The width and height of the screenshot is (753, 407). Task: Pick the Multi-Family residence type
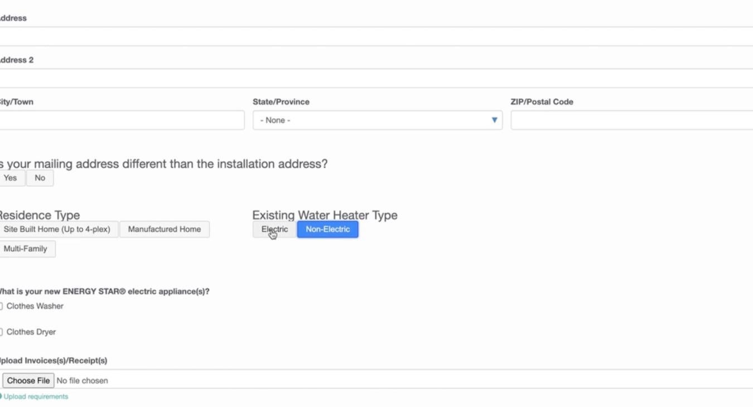click(x=26, y=249)
